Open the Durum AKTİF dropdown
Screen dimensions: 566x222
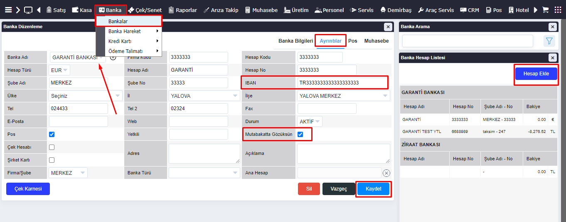(310, 122)
